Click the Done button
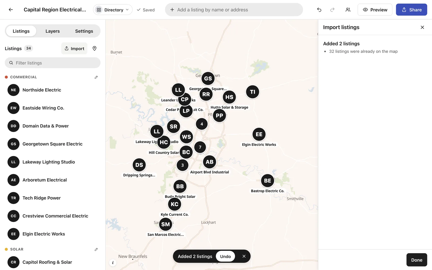Screen dimensions: 432x270 tap(417, 260)
